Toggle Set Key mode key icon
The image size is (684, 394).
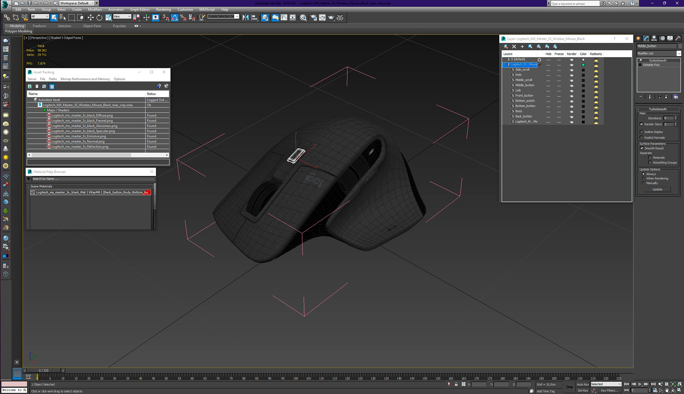click(569, 387)
